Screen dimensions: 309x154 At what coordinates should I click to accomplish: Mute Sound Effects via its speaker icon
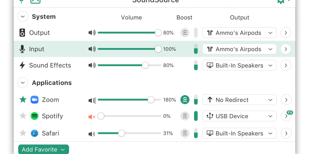(92, 65)
